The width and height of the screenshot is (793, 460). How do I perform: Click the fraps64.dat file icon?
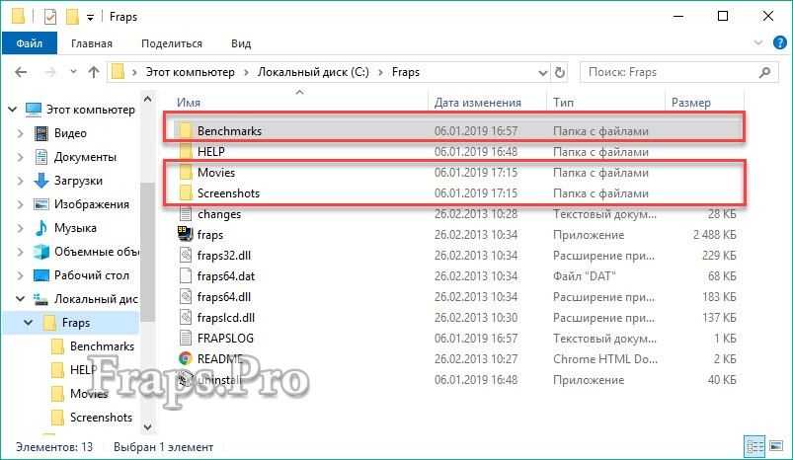click(x=186, y=276)
